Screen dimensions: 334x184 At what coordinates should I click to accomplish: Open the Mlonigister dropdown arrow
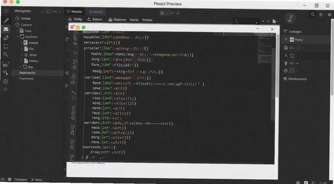click(x=42, y=12)
